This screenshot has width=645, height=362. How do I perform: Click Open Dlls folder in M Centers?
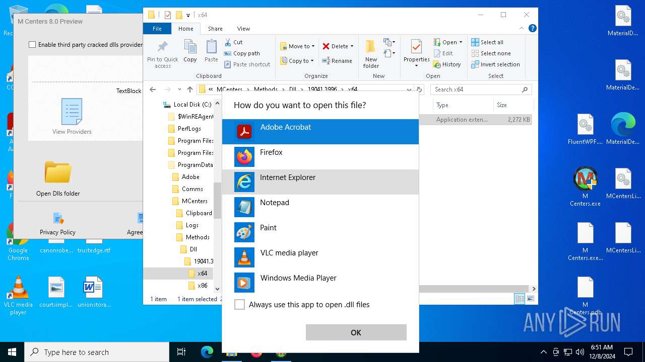point(58,178)
